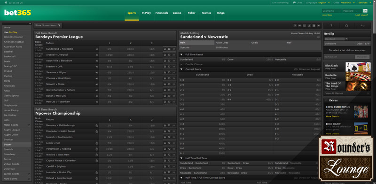Click the audio icon under Book Closes header

pyautogui.click(x=318, y=37)
